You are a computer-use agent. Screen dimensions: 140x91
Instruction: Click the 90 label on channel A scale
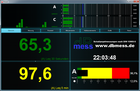coord(97,16)
